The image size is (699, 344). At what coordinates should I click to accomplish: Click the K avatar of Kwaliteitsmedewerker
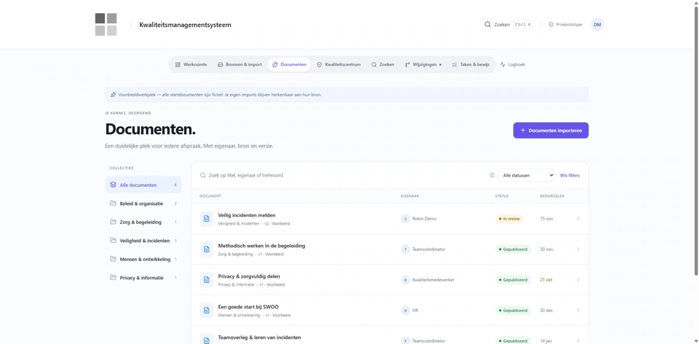pyautogui.click(x=406, y=280)
